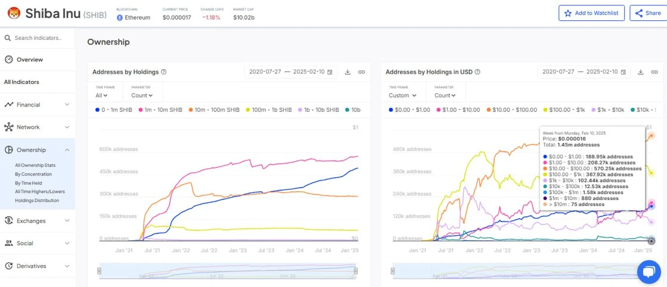This screenshot has height=287, width=667.
Task: Click the Derivatives sidebar icon
Action: click(x=8, y=266)
